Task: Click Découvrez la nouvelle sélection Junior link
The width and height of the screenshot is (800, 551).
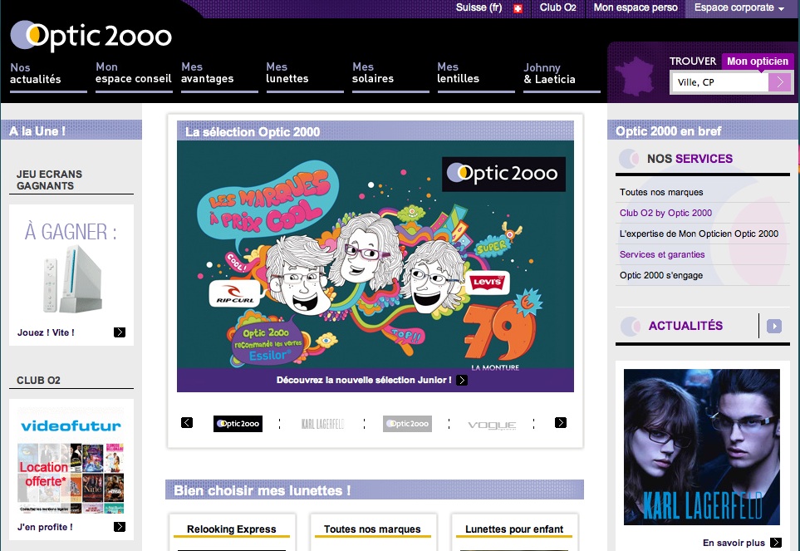Action: [364, 380]
